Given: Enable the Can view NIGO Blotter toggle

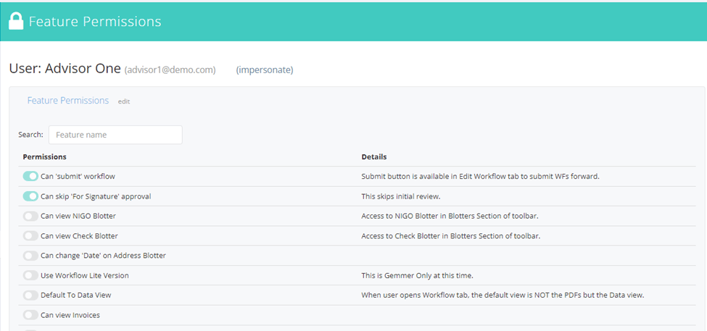Looking at the screenshot, I should 30,216.
